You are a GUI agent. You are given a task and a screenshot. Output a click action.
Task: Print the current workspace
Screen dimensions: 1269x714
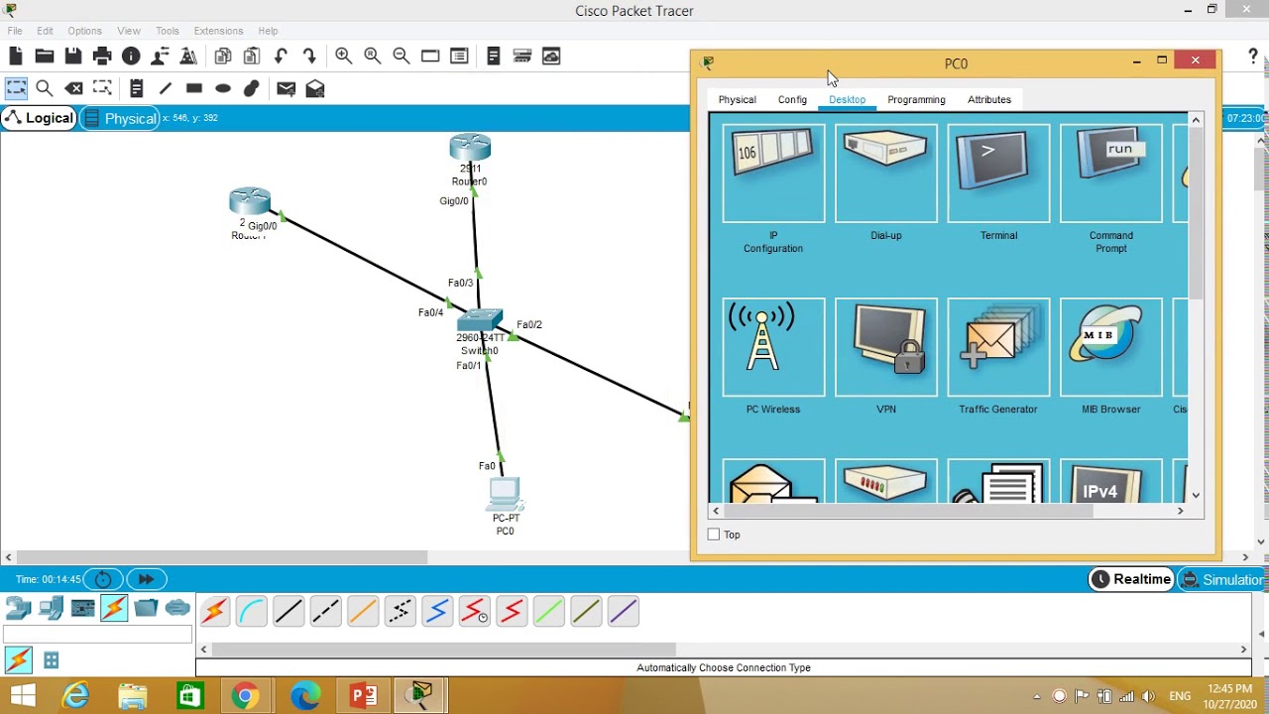[102, 57]
